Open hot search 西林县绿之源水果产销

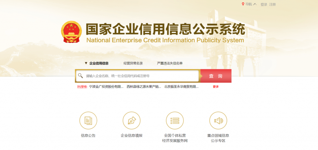tap(144, 87)
